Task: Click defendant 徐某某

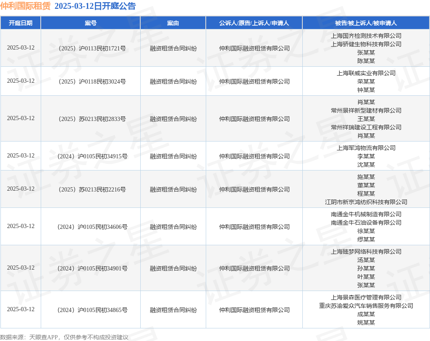Action: (366, 231)
